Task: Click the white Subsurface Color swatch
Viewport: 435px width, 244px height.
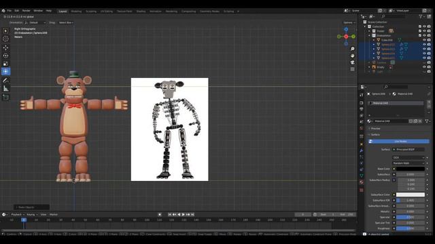Action: [411, 195]
